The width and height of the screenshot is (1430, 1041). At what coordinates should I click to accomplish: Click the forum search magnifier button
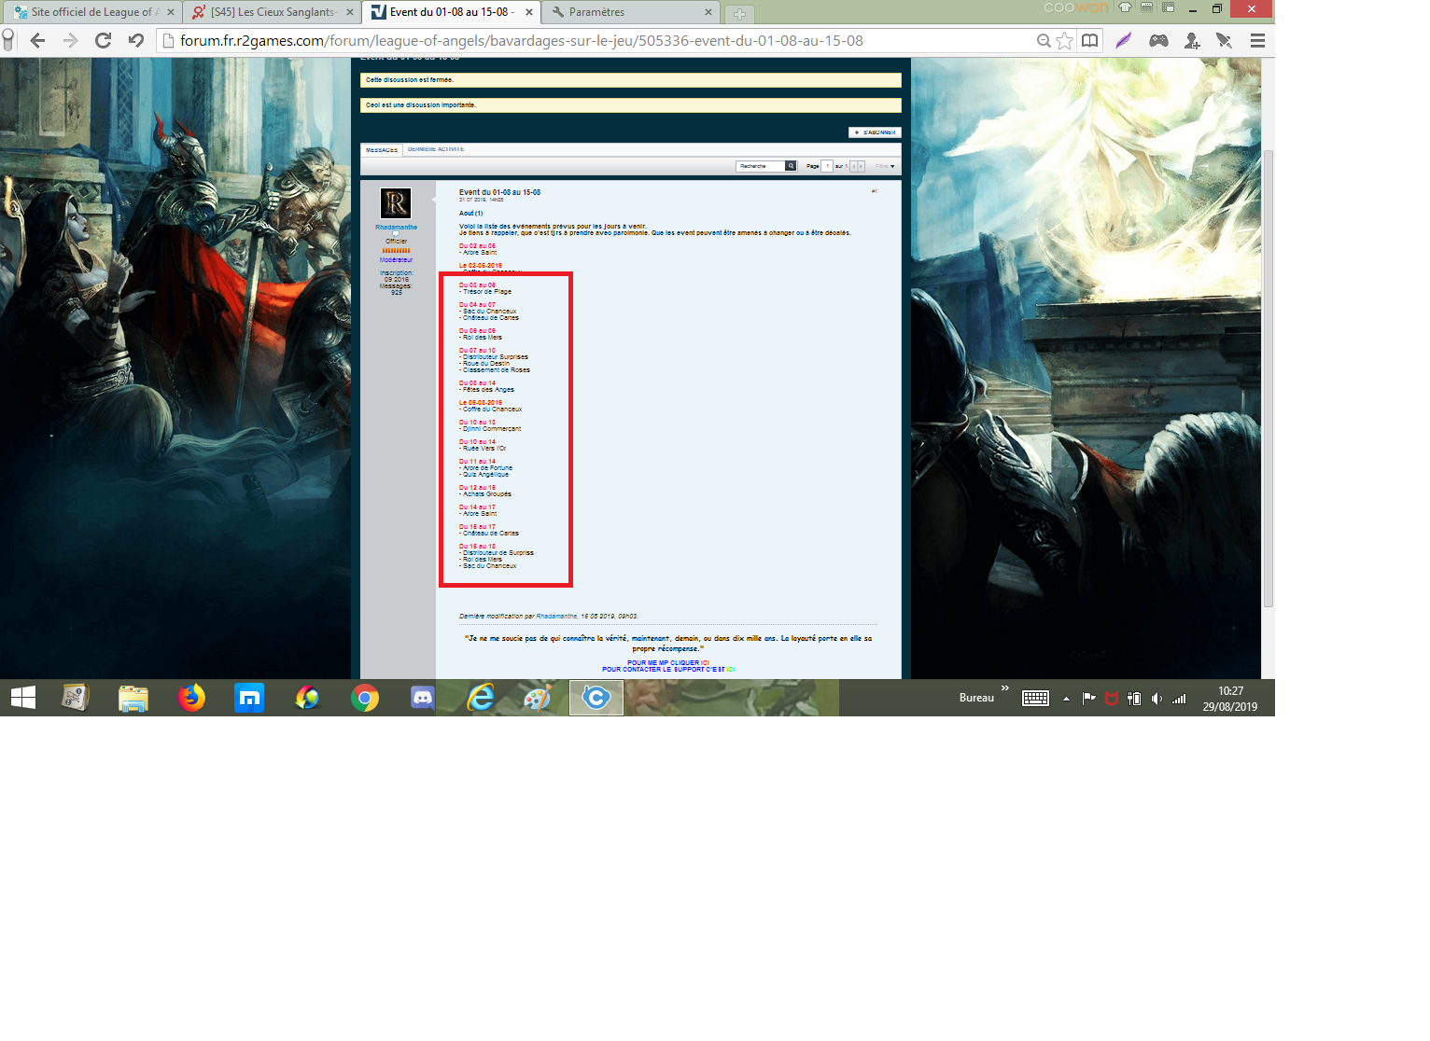[x=791, y=166]
